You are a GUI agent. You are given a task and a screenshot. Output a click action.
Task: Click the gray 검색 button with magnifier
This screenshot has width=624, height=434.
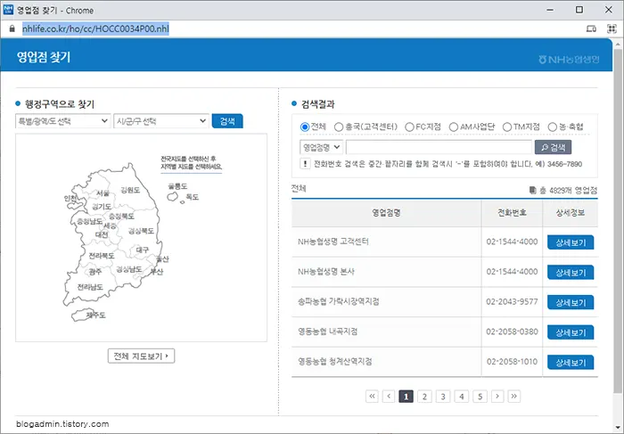554,147
